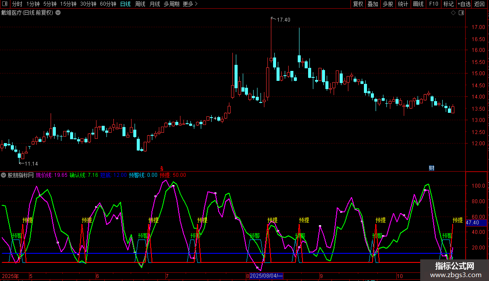Click the 11.14 low price label
Image resolution: width=489 pixels, height=281 pixels.
pyautogui.click(x=31, y=164)
